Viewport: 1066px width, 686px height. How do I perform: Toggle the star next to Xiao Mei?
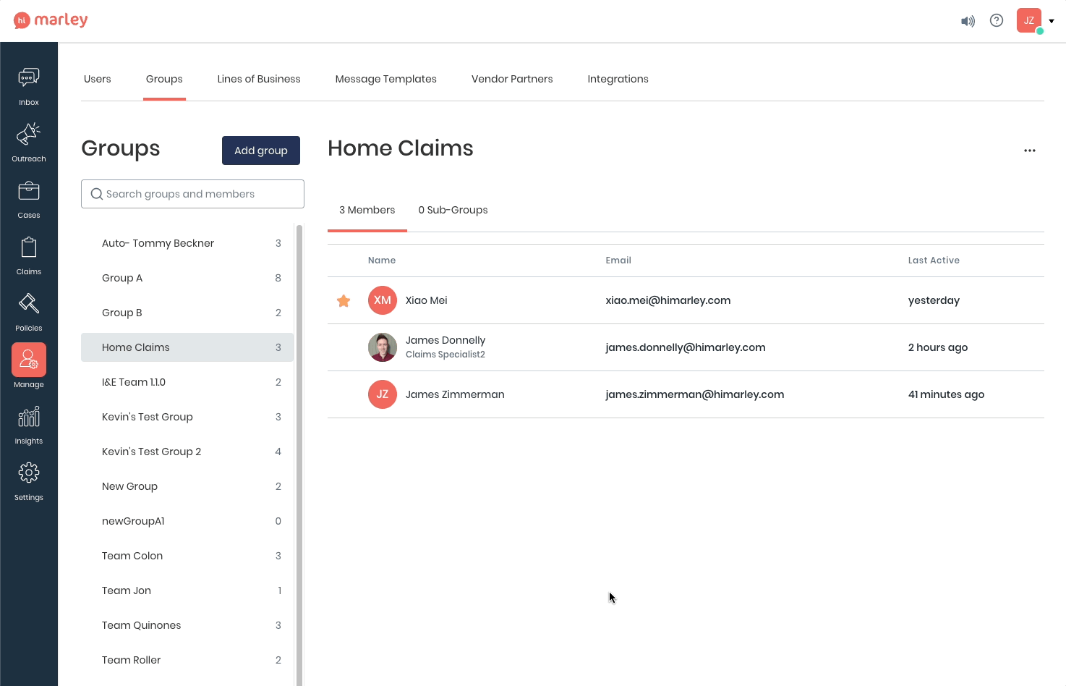point(344,301)
